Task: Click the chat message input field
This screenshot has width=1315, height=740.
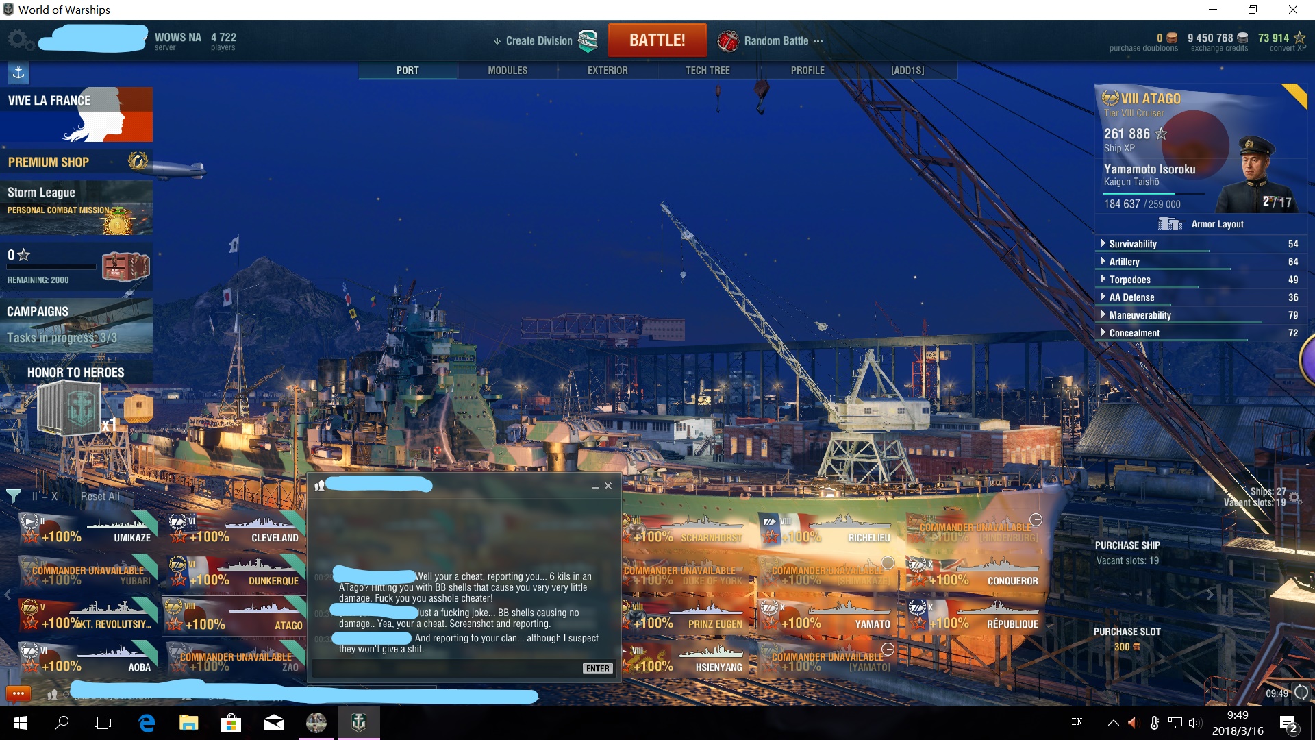Action: pyautogui.click(x=445, y=668)
